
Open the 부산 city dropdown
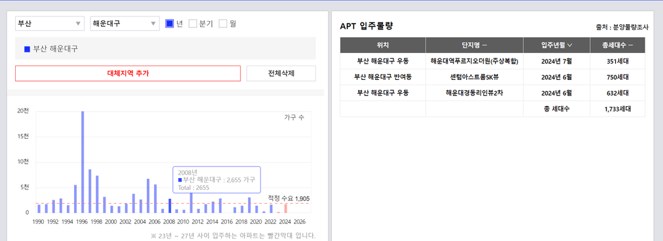(x=50, y=24)
